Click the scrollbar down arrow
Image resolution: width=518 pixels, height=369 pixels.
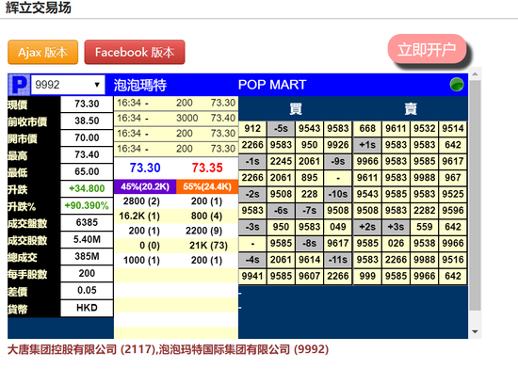475,331
